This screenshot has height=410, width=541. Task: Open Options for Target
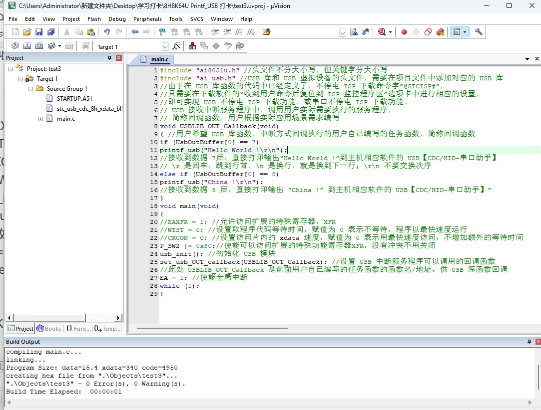(176, 46)
